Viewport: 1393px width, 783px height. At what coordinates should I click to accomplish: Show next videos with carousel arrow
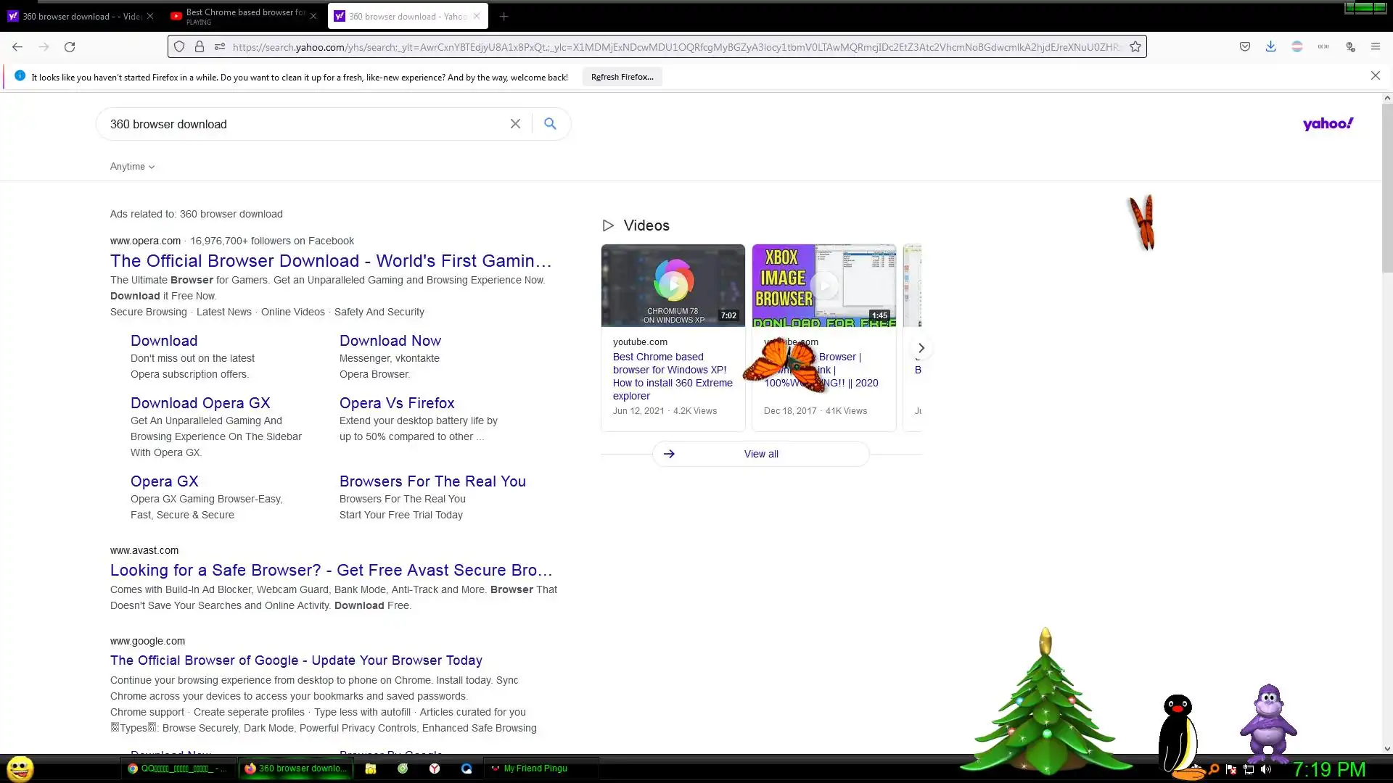tap(921, 348)
